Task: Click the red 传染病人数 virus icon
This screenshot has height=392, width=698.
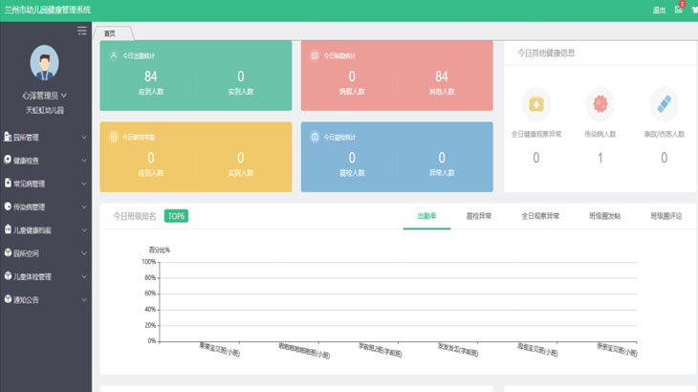Action: point(600,103)
